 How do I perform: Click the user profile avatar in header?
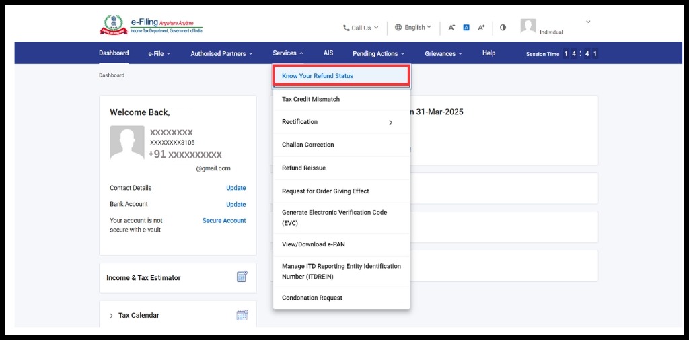point(528,26)
